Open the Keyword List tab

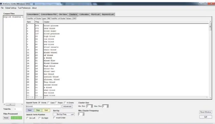click(108, 14)
